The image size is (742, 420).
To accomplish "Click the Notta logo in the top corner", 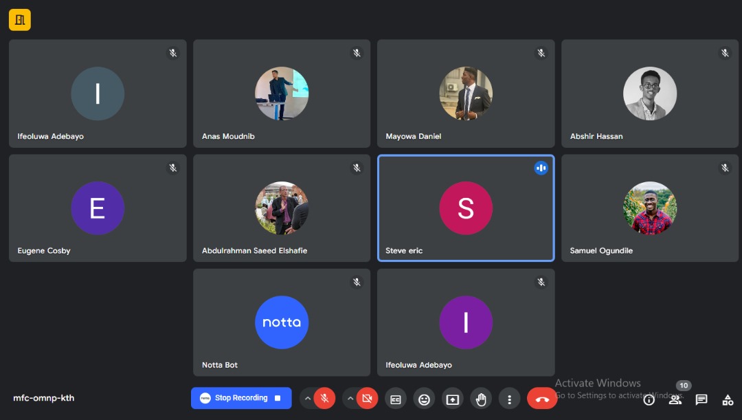I will coord(19,19).
